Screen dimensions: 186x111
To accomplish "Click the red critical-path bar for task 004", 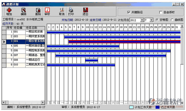I will pos(124,42).
